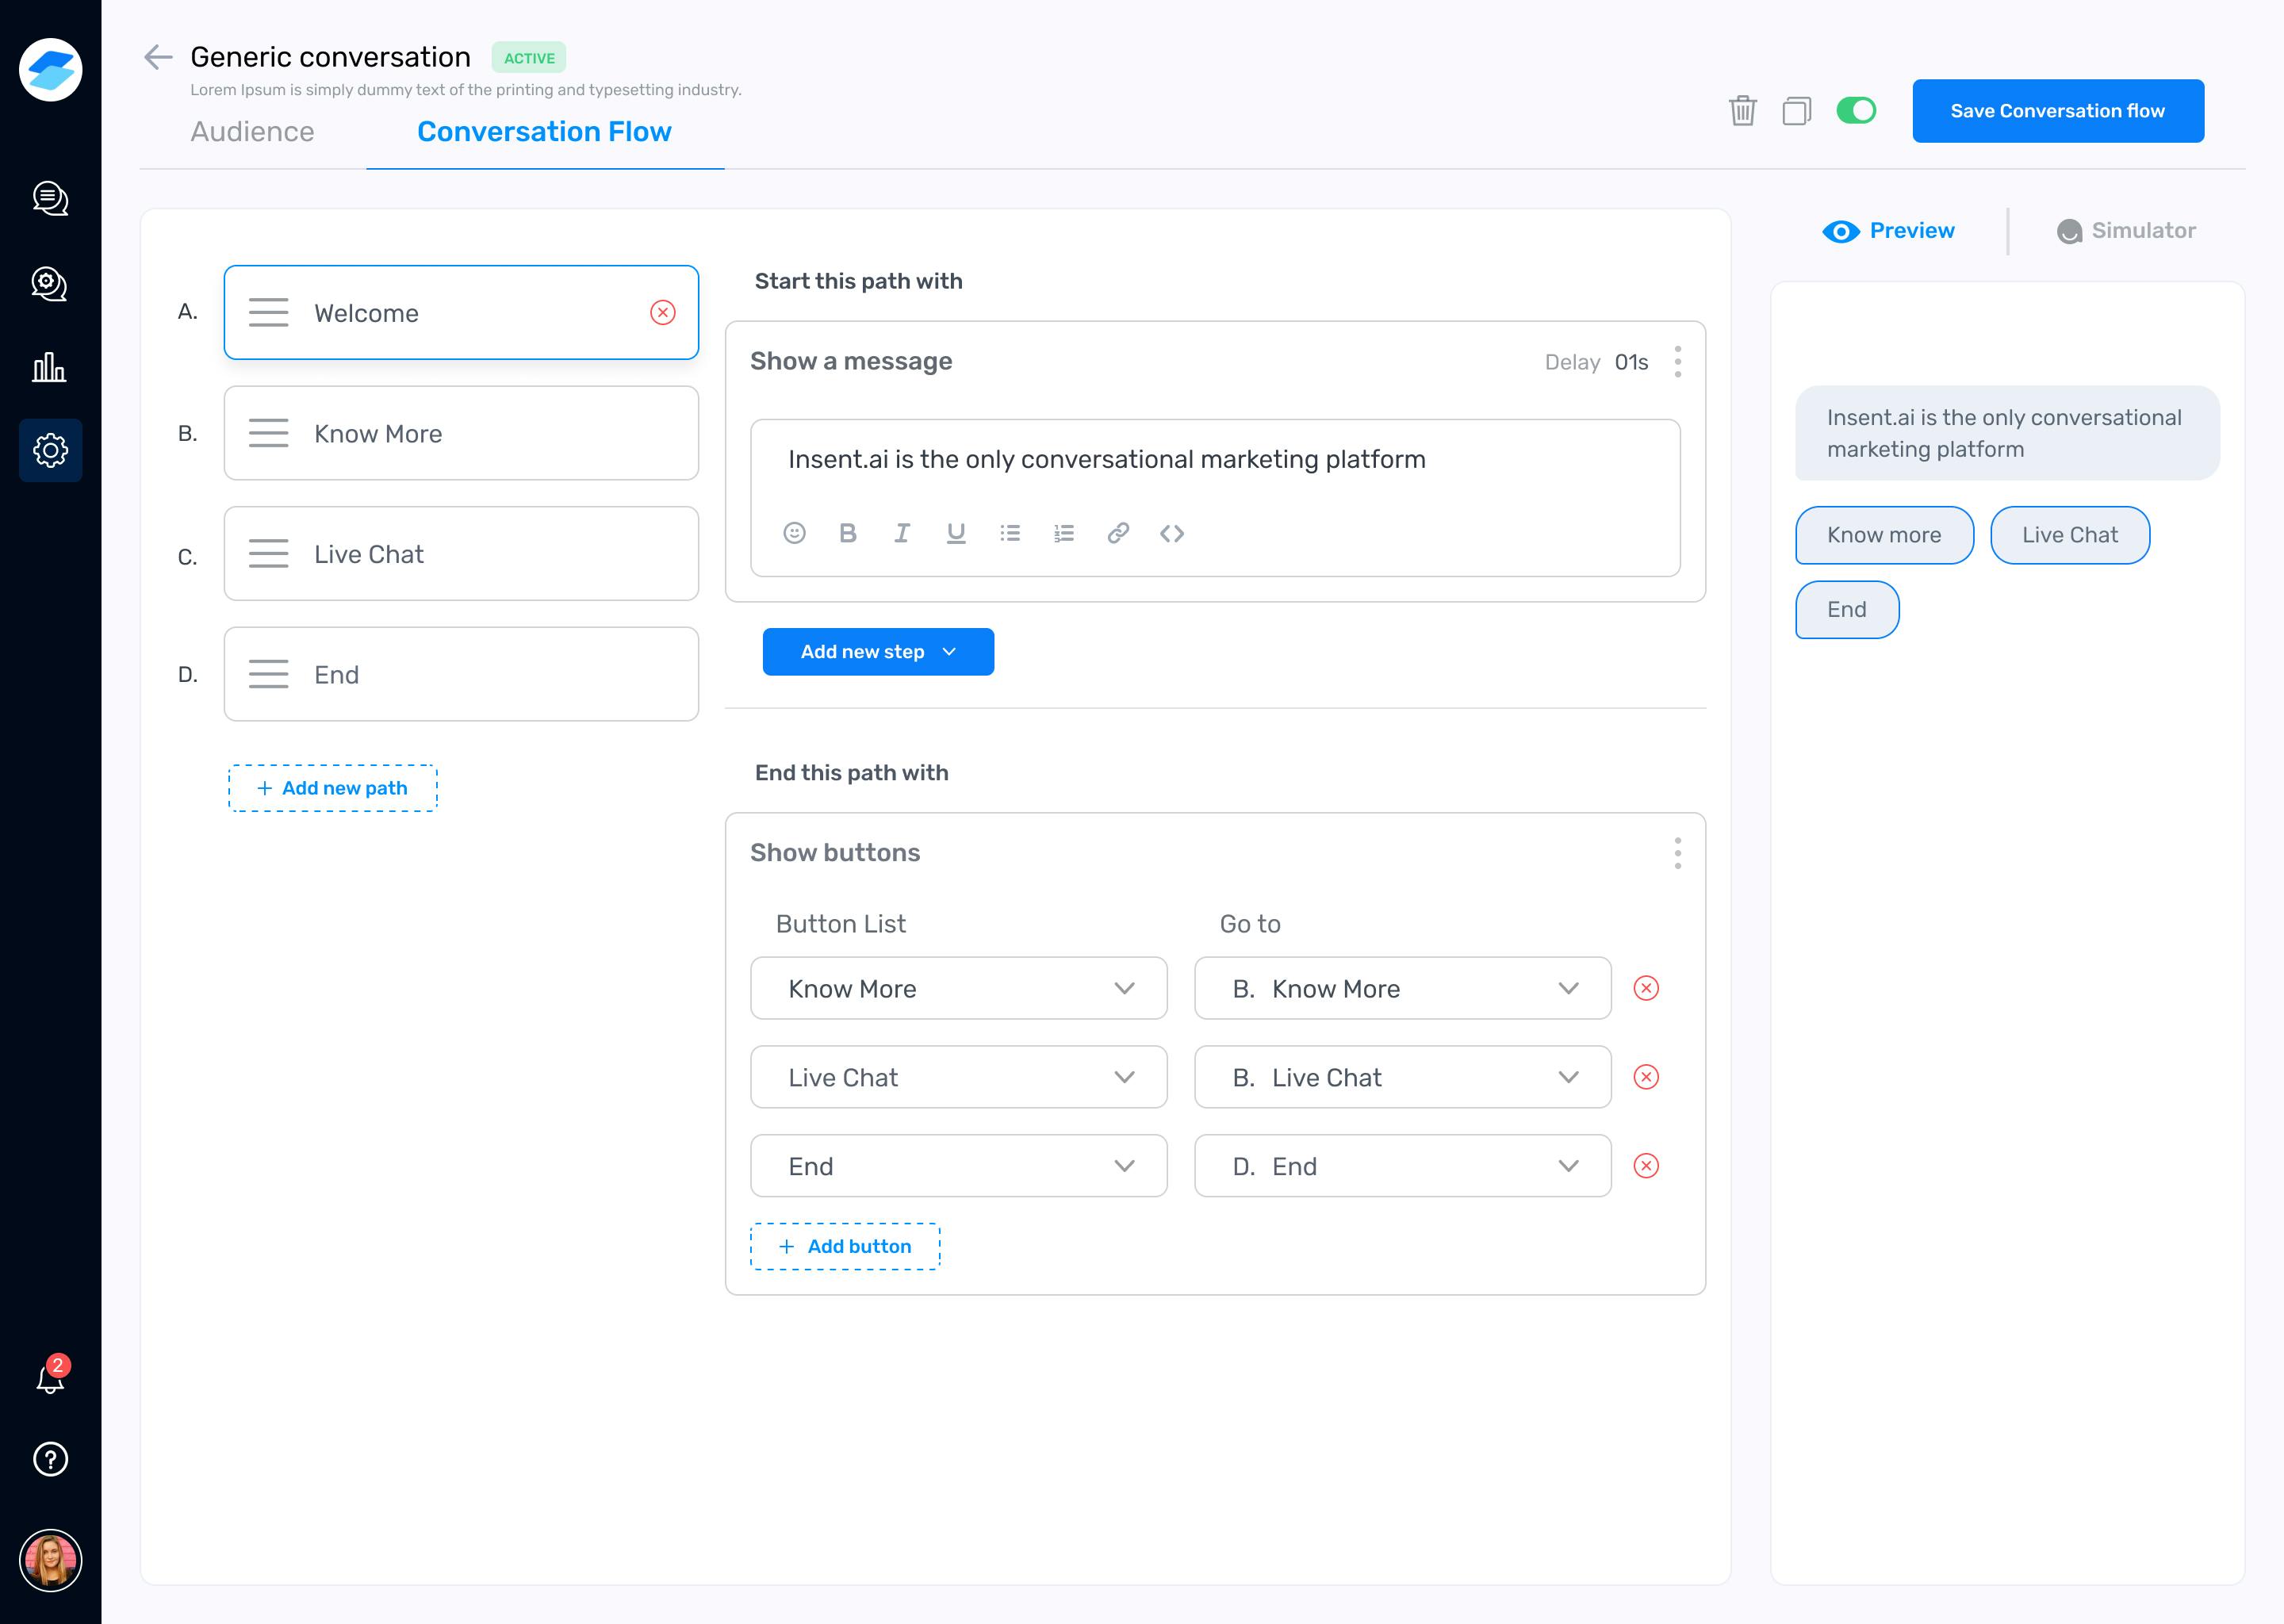The height and width of the screenshot is (1624, 2284).
Task: Click the duplicate/copy icon next to the trash
Action: click(x=1797, y=111)
